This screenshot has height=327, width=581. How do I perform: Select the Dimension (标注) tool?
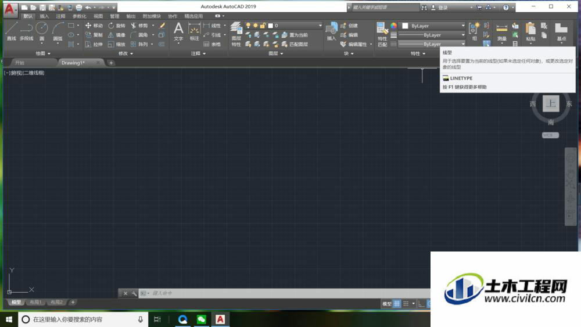194,31
